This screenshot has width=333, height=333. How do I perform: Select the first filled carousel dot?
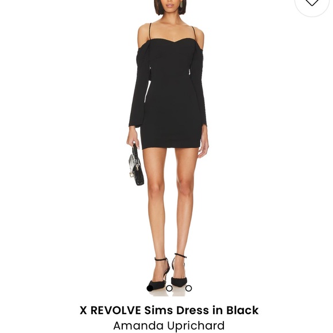pos(150,288)
